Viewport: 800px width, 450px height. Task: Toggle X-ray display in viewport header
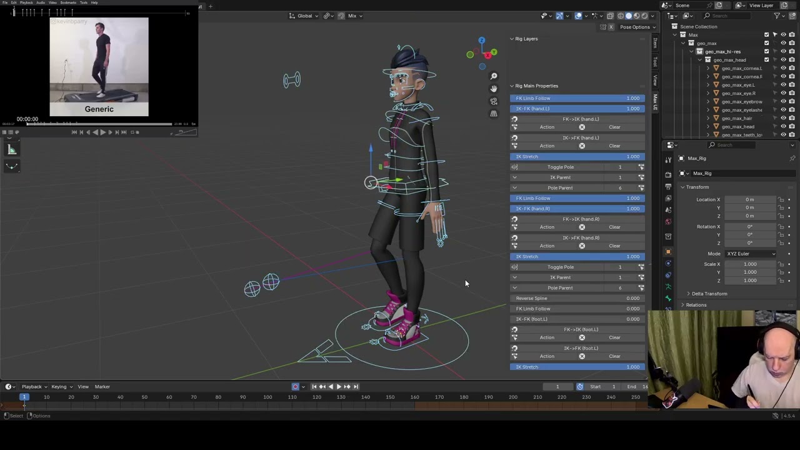click(611, 16)
